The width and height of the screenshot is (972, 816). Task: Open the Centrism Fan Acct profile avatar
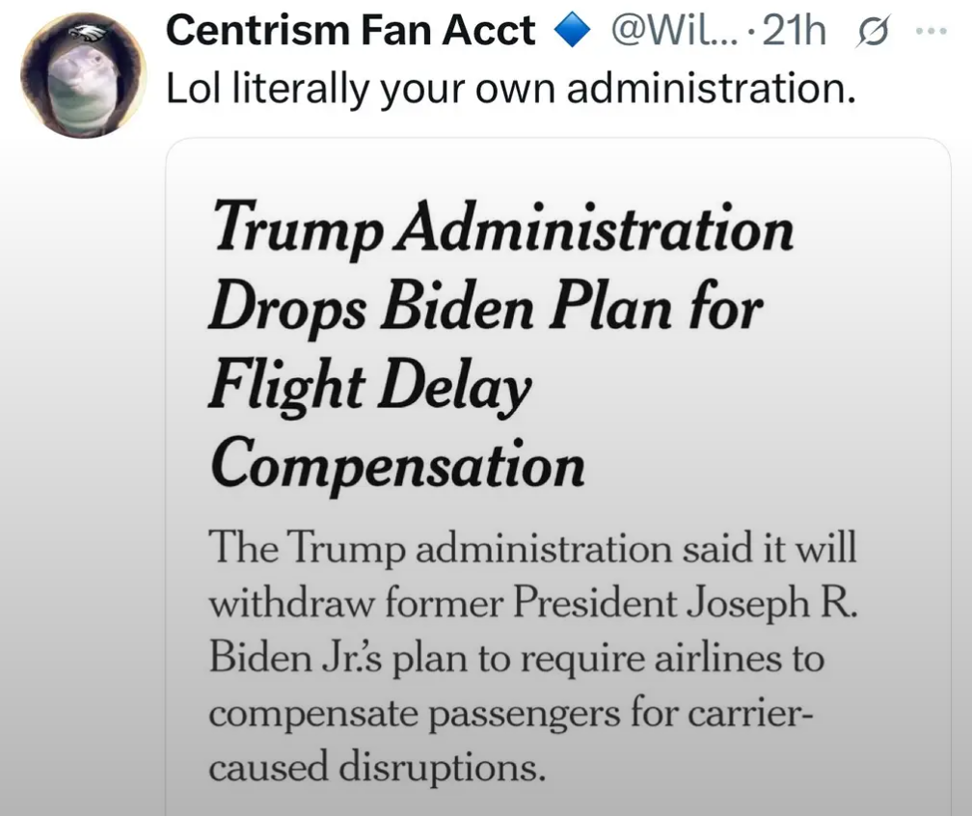tap(83, 75)
